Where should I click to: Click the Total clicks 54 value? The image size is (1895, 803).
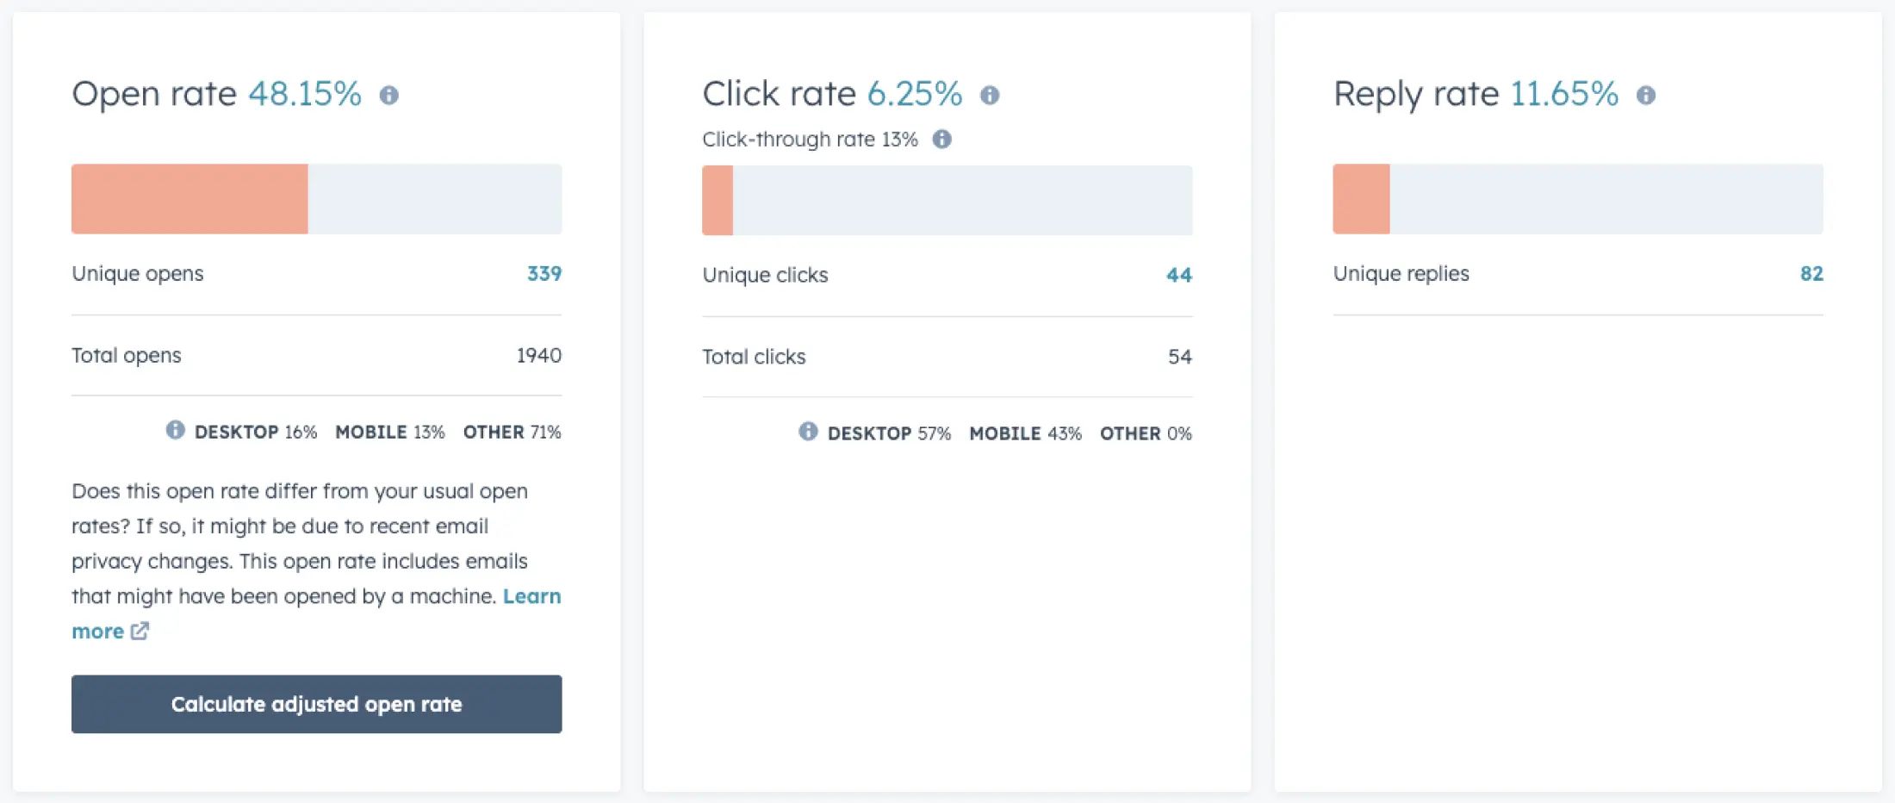(1179, 357)
